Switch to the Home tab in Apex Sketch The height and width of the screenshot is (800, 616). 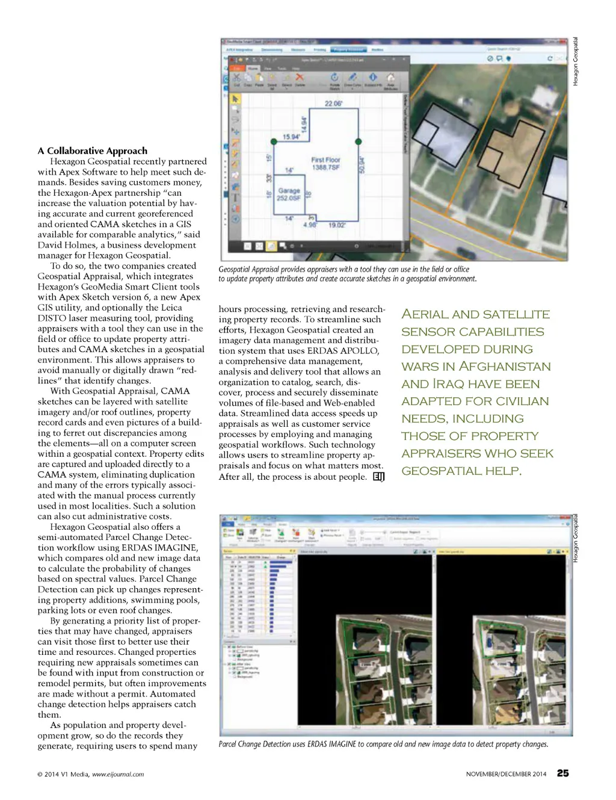click(x=253, y=69)
